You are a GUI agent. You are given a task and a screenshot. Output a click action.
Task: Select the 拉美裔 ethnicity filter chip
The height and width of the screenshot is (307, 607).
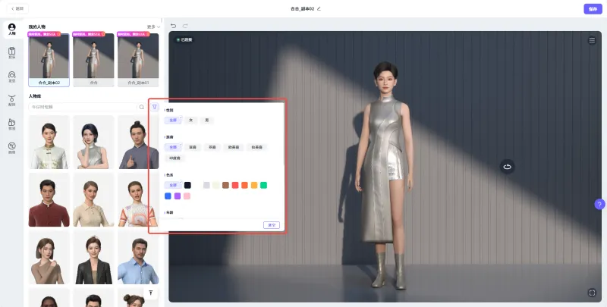click(x=256, y=147)
